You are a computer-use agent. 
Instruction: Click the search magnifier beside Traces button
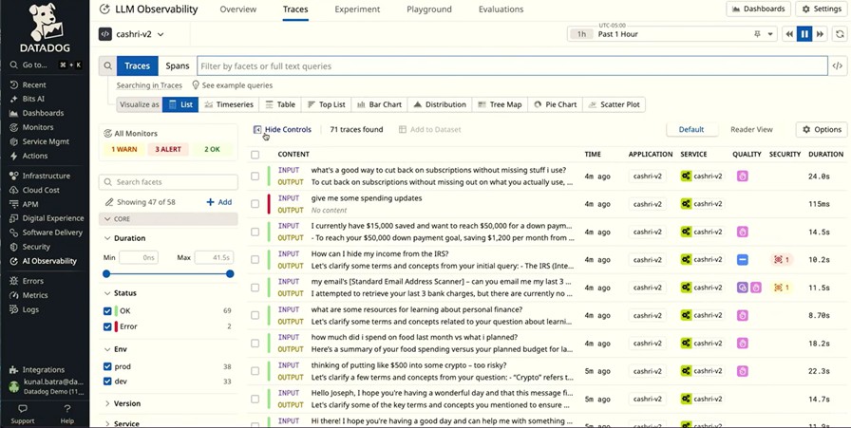(107, 66)
